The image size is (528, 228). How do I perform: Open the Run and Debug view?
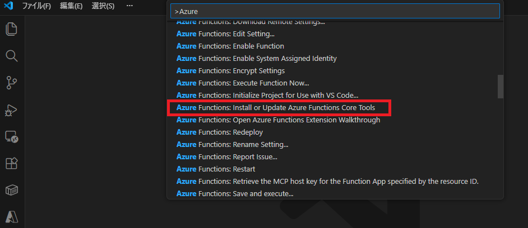[12, 110]
